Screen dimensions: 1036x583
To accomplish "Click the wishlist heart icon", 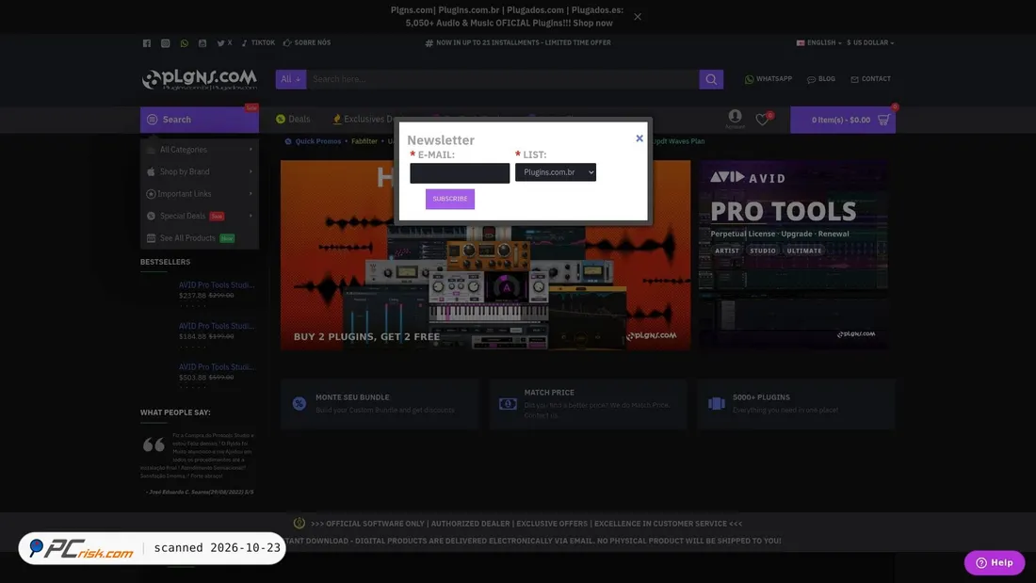I will [x=762, y=120].
